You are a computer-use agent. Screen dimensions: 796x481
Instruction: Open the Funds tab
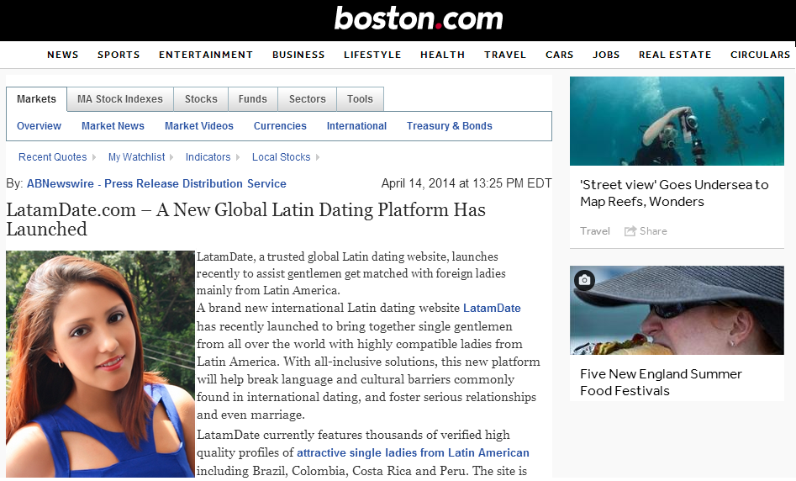[253, 99]
